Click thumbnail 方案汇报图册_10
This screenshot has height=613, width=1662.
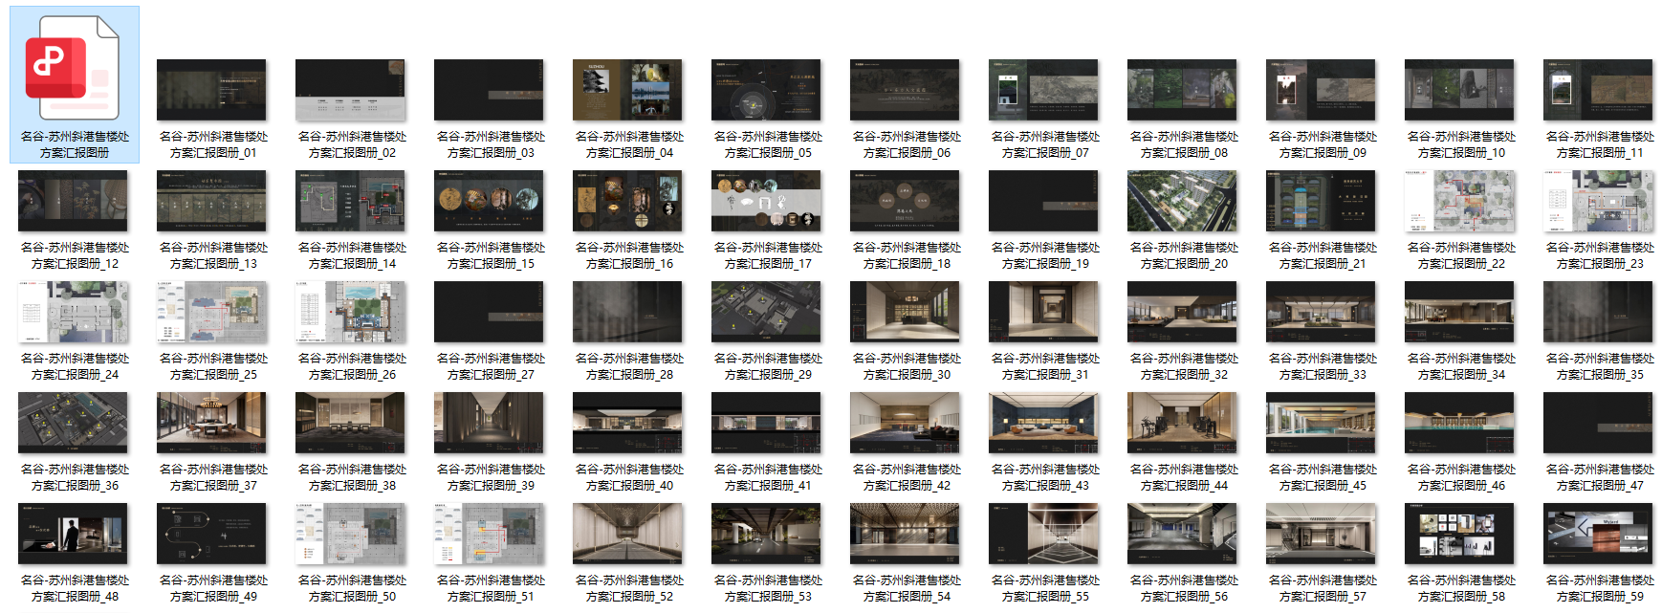pyautogui.click(x=1459, y=90)
